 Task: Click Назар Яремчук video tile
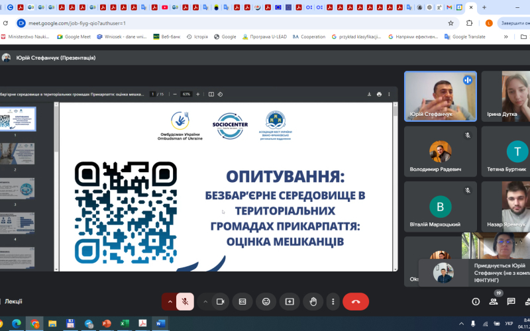(x=505, y=207)
